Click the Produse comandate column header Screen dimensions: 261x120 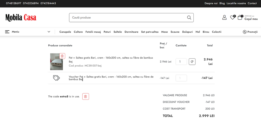(x=60, y=45)
